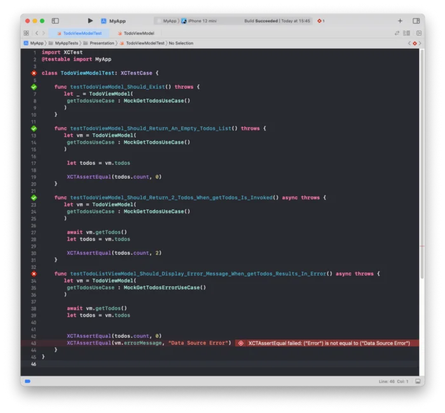
Task: Show issues from the jump bar error icon
Action: [414, 43]
